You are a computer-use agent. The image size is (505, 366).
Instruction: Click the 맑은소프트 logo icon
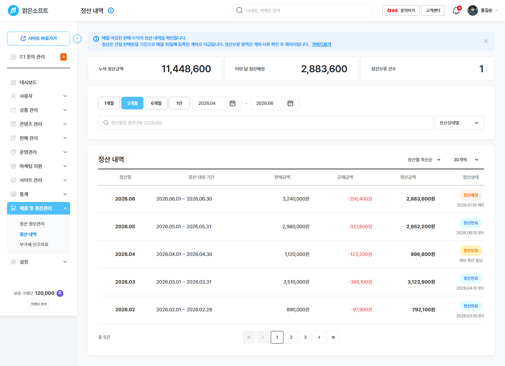tap(13, 11)
